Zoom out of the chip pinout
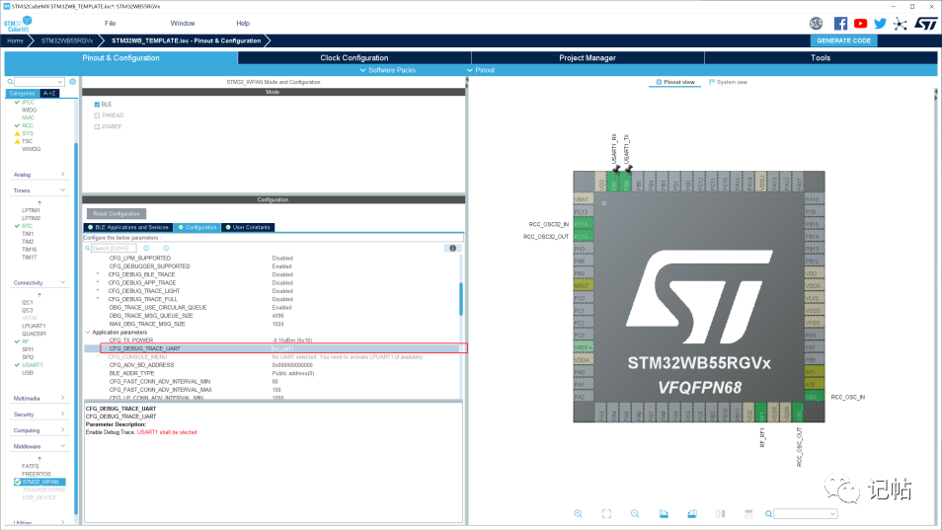 pos(635,514)
